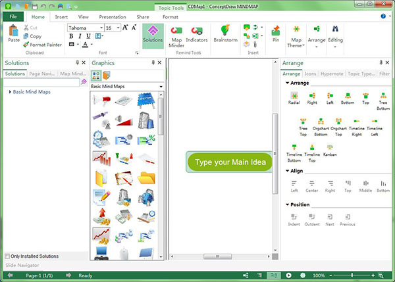This screenshot has width=395, height=282.
Task: Apply Orgchart Top arrangement
Action: point(338,127)
